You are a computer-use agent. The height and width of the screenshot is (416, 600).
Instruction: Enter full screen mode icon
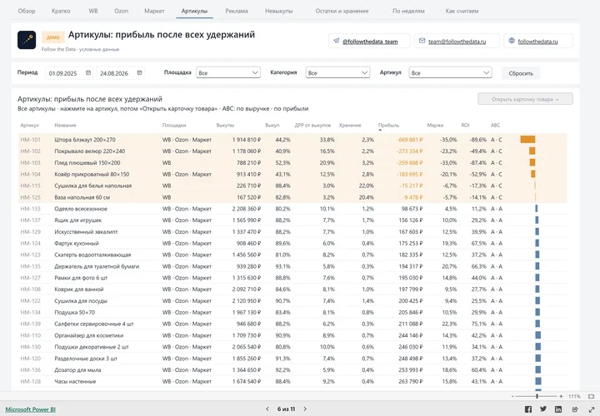coord(591,409)
